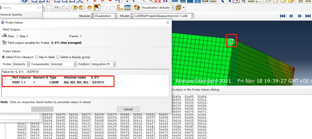Click the 'Attached nodes' column header
Screen dimensions: 312x139
(x=75, y=77)
